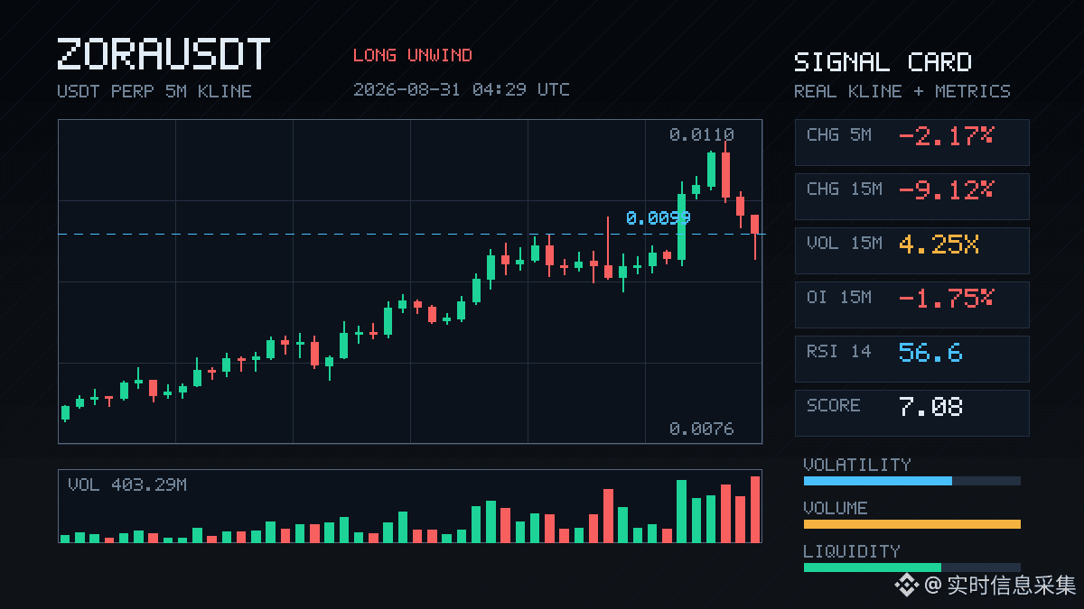Click the RSI 14 label

tap(839, 351)
